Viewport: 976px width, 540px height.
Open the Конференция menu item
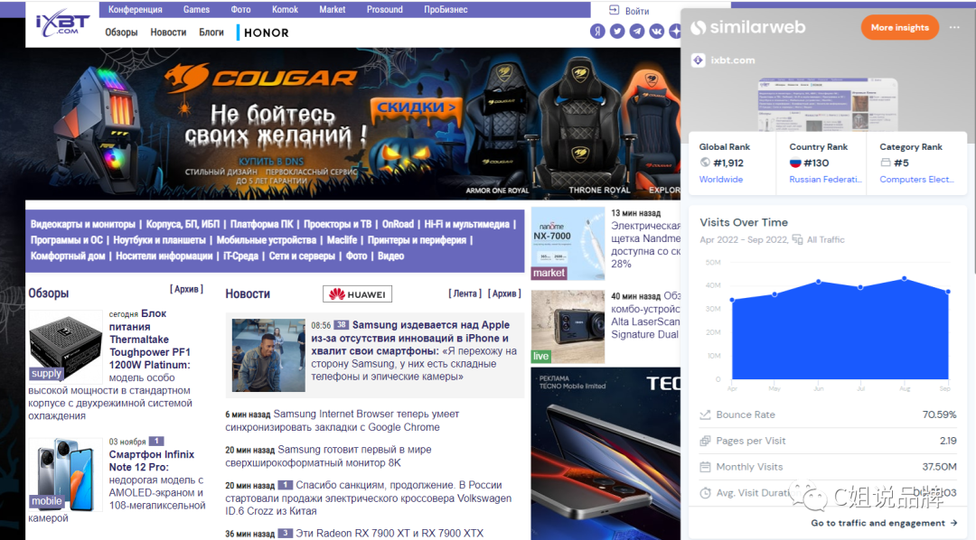point(135,9)
